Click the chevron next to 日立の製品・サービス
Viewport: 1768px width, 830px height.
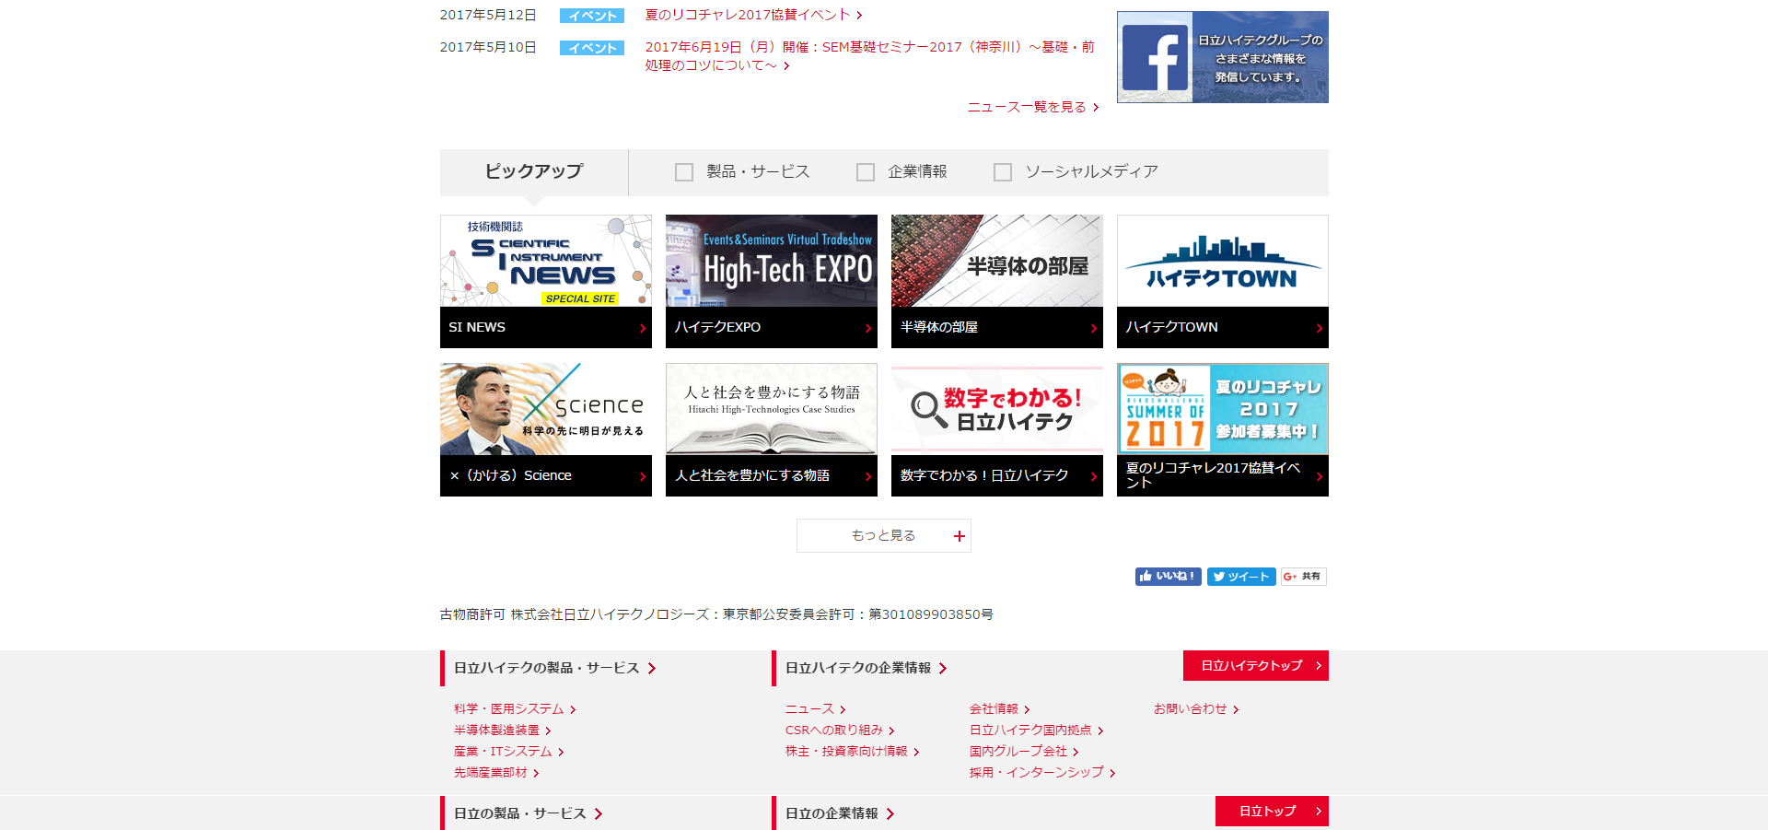pyautogui.click(x=599, y=813)
